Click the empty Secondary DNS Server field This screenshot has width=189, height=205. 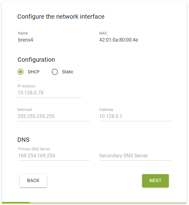tap(135, 156)
